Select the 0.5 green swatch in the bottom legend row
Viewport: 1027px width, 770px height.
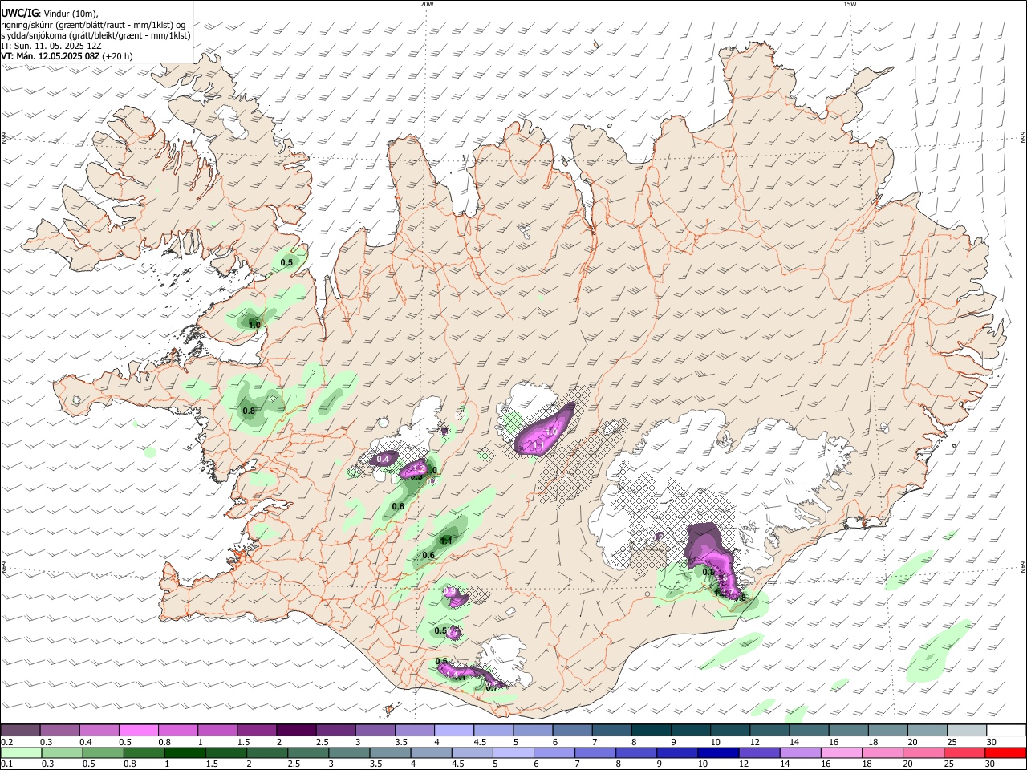pos(103,752)
